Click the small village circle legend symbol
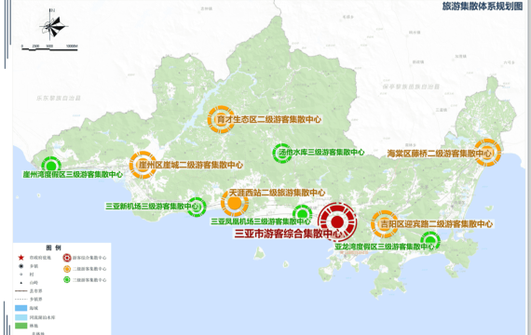Image resolution: width=531 pixels, height=335 pixels. (21, 275)
